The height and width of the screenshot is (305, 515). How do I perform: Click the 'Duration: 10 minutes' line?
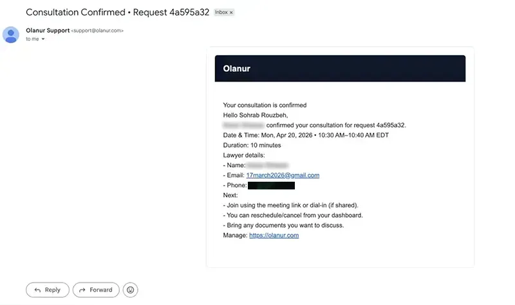(x=252, y=145)
